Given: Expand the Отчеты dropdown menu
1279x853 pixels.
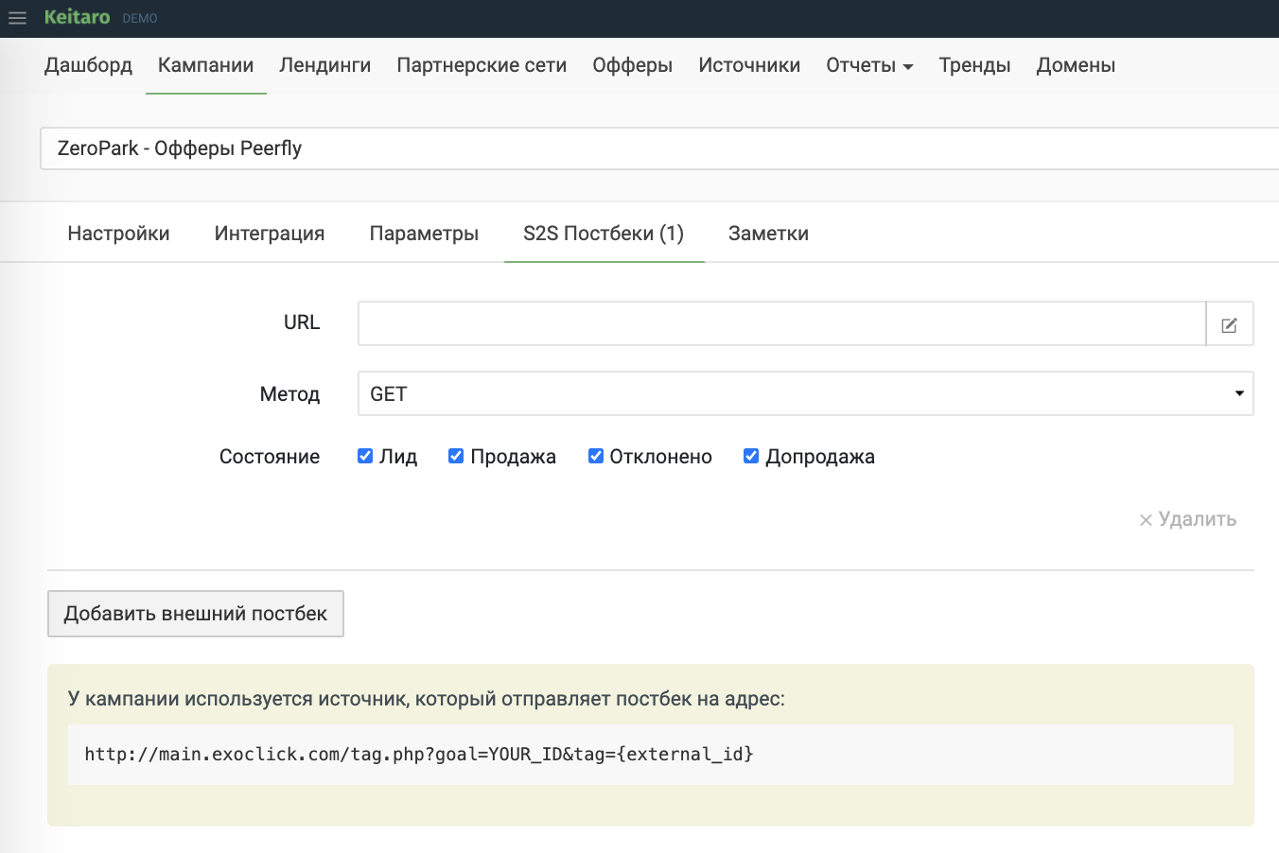Looking at the screenshot, I should [869, 65].
